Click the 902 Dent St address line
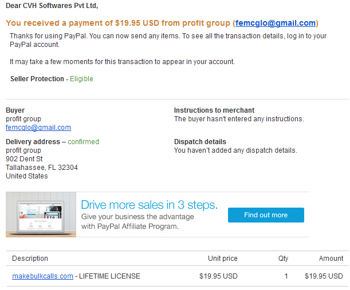350x290 pixels. coord(24,159)
